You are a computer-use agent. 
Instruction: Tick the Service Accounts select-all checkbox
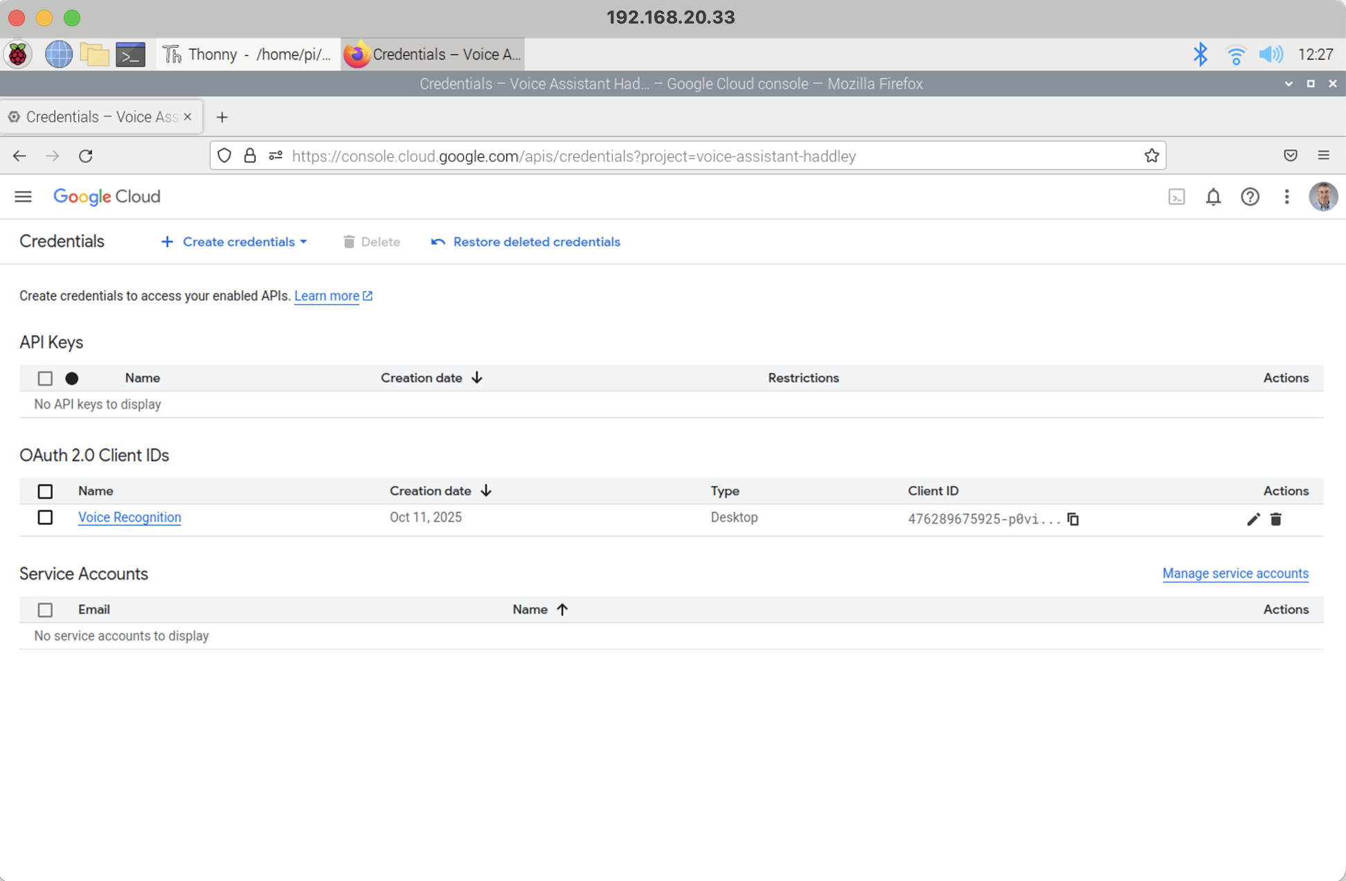coord(45,609)
